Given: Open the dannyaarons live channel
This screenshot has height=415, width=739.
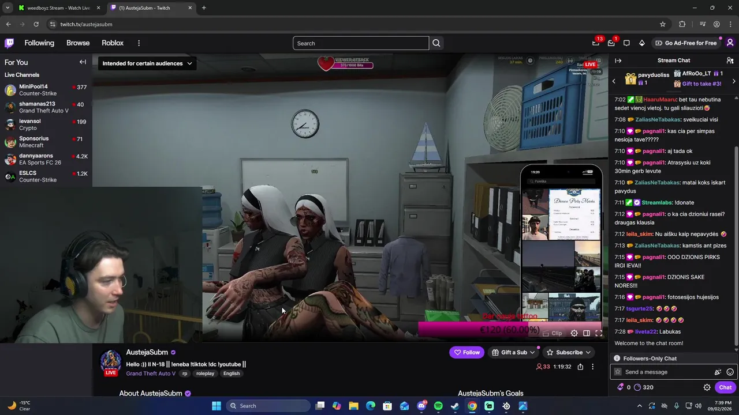Looking at the screenshot, I should 46,159.
